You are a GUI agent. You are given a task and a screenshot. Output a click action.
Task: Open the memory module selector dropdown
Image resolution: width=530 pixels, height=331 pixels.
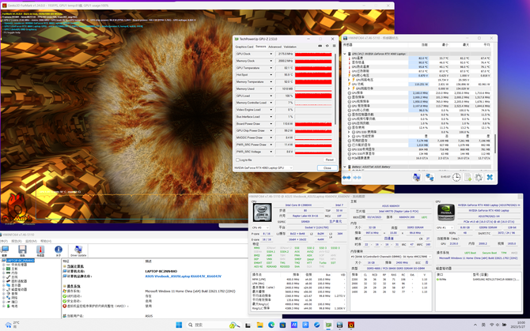(x=391, y=257)
